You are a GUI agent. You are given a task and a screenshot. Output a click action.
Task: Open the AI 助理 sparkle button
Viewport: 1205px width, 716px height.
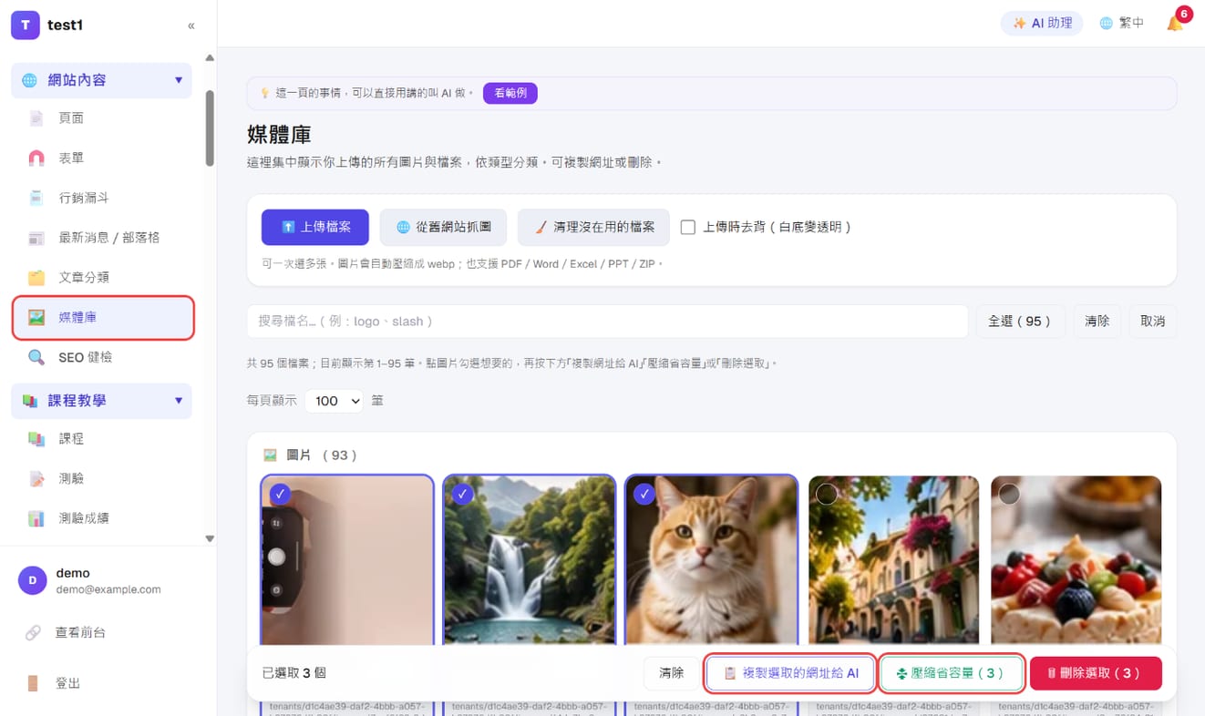1042,23
